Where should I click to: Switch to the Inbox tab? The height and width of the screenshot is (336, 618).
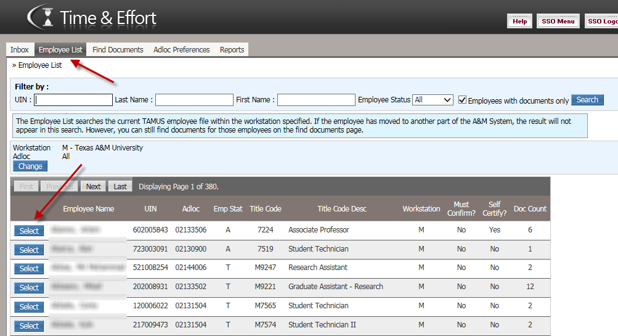click(20, 50)
